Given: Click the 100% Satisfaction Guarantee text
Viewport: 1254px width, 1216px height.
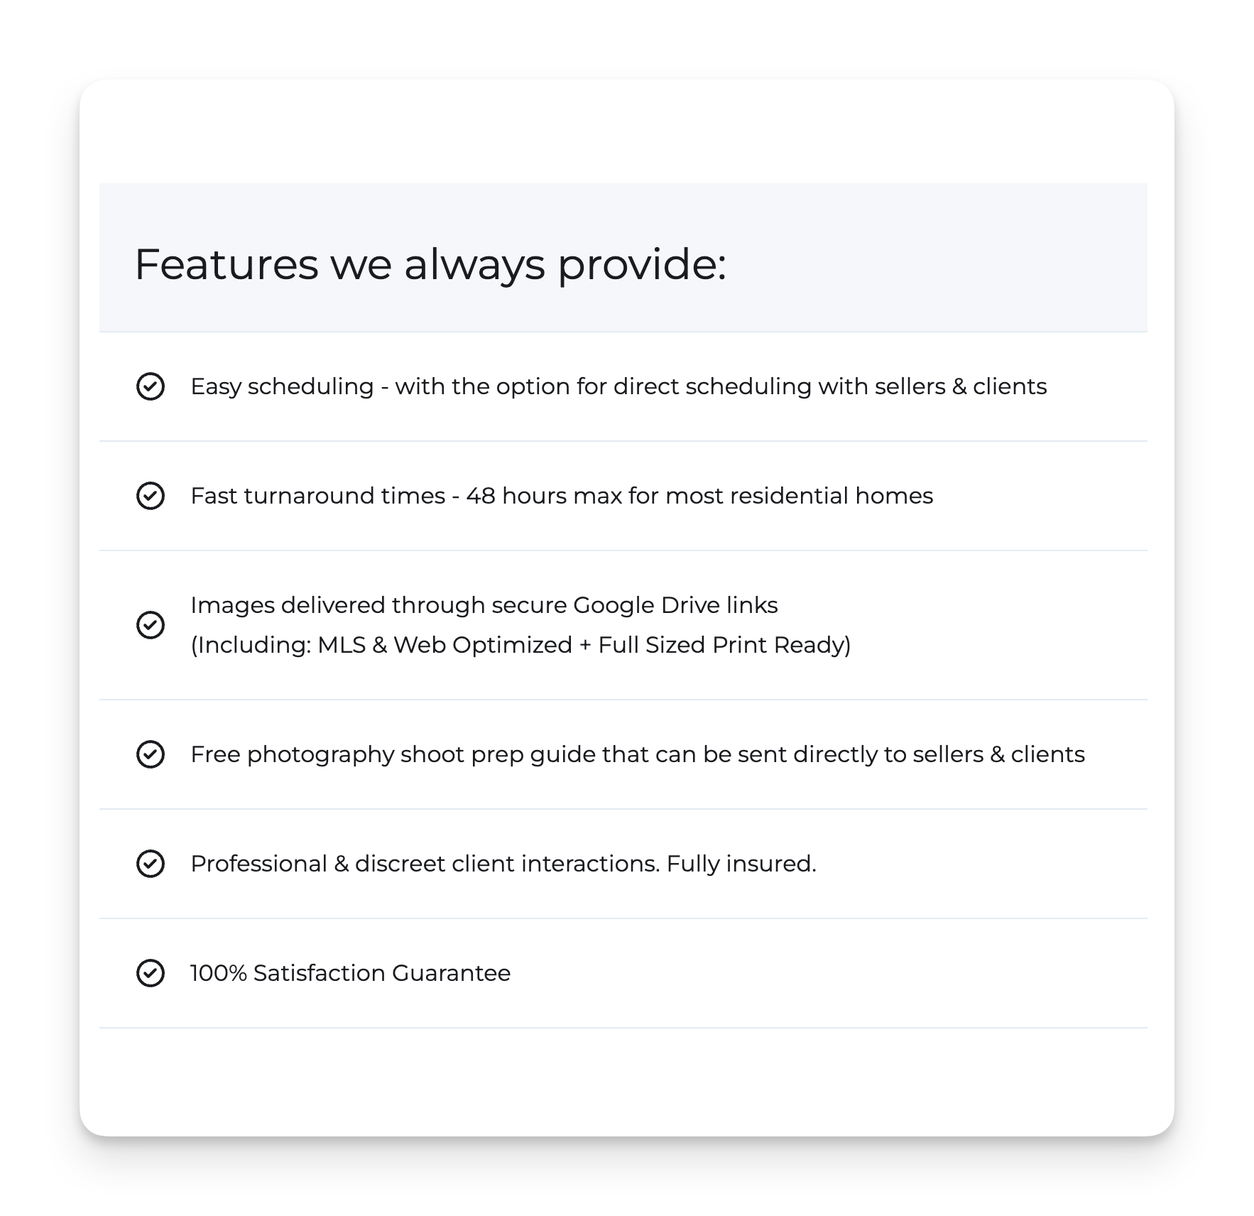Looking at the screenshot, I should click(x=350, y=973).
